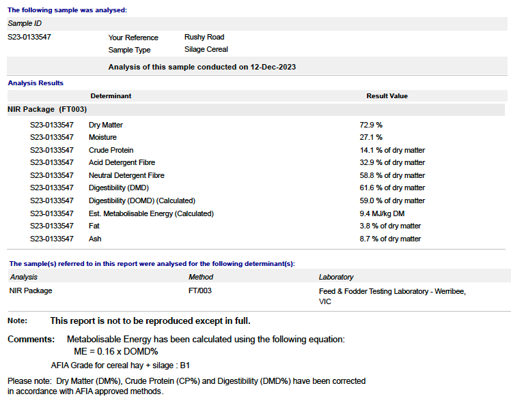The height and width of the screenshot is (403, 511).
Task: Select the 'Rushy Road' reference text
Action: tap(204, 37)
